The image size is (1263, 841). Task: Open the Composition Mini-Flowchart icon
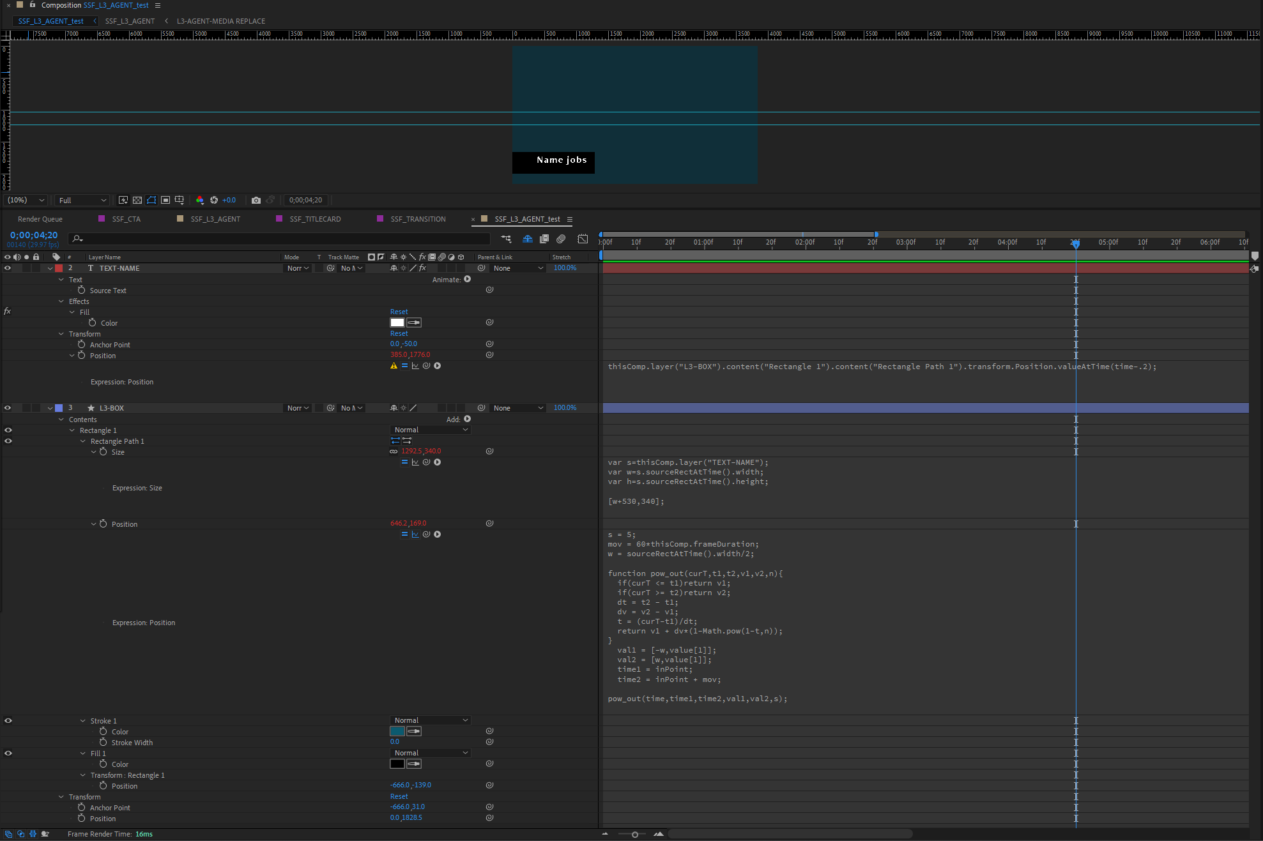coord(506,239)
